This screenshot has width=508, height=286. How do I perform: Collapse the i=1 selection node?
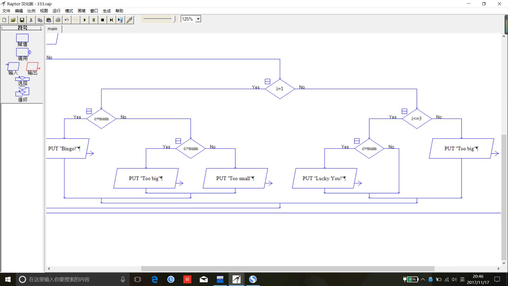pos(267,81)
